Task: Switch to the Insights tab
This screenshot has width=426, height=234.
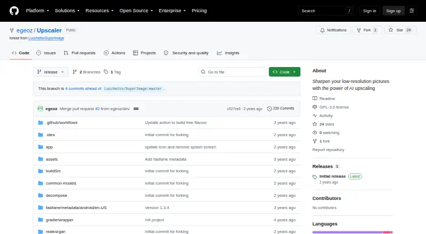Action: [x=228, y=53]
